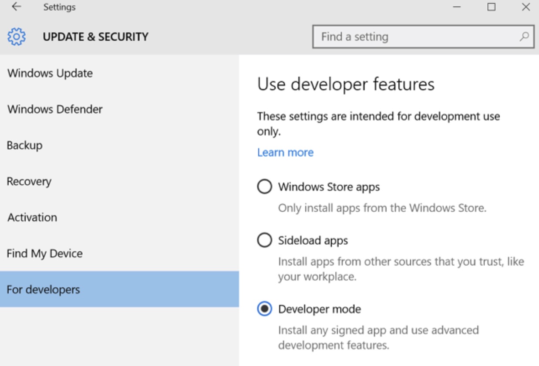This screenshot has width=539, height=366.
Task: Close the Settings window
Action: click(x=526, y=7)
